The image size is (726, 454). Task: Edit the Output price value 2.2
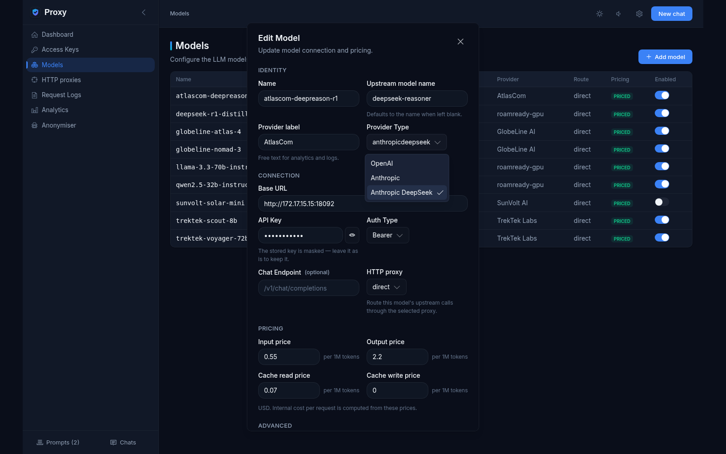(x=397, y=357)
